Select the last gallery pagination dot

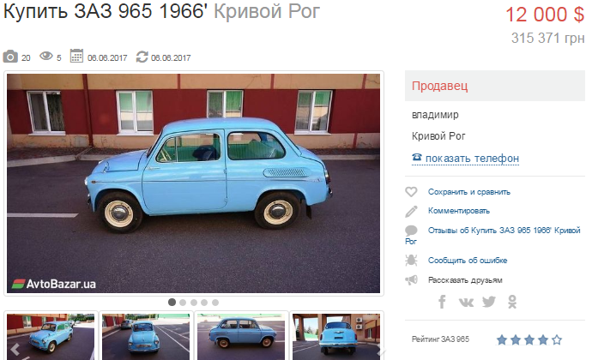click(215, 303)
